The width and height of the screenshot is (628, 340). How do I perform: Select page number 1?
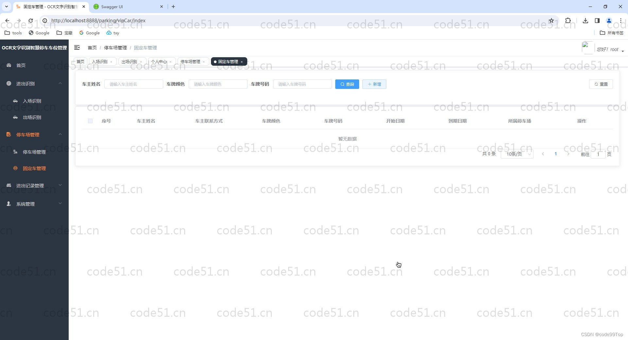(x=555, y=154)
